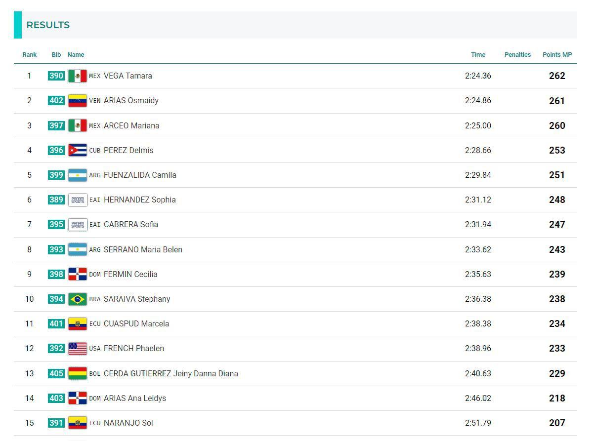Click the Penalties column header
596x441 pixels.
coord(517,55)
